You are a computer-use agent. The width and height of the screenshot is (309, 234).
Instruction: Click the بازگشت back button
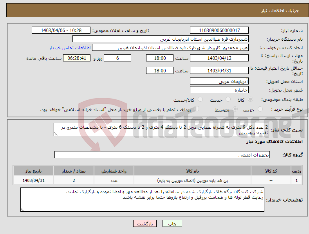tap(145, 223)
